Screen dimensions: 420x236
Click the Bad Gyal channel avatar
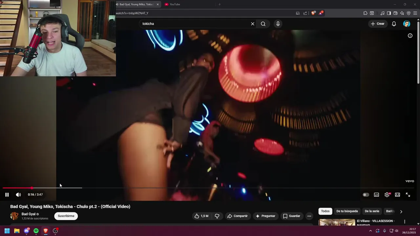[14, 216]
